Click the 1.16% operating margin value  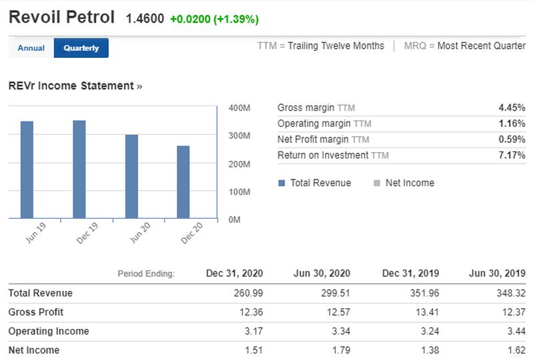[x=512, y=123]
